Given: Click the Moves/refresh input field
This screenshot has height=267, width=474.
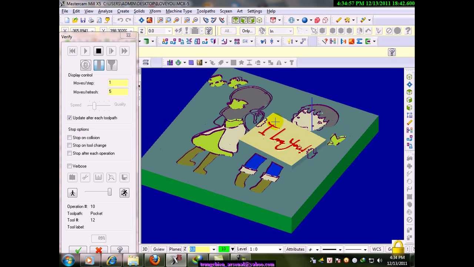Looking at the screenshot, I should [118, 92].
